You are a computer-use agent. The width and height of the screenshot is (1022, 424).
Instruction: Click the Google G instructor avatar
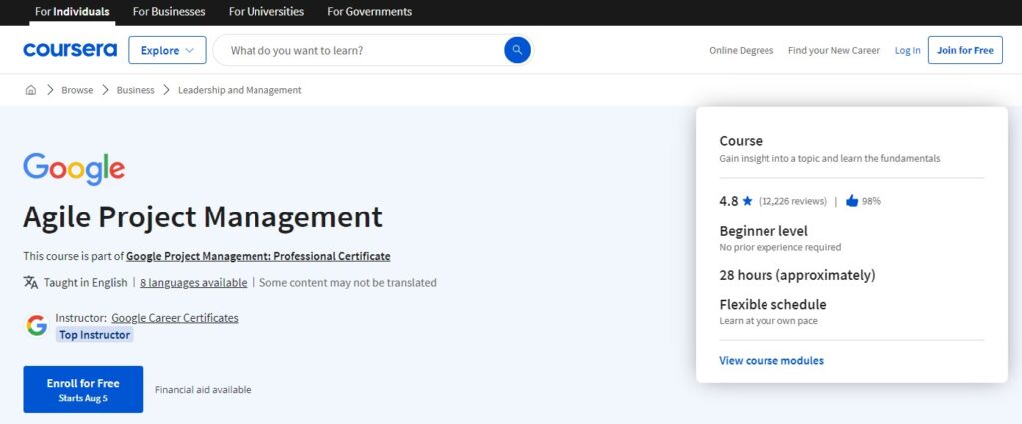[x=37, y=325]
